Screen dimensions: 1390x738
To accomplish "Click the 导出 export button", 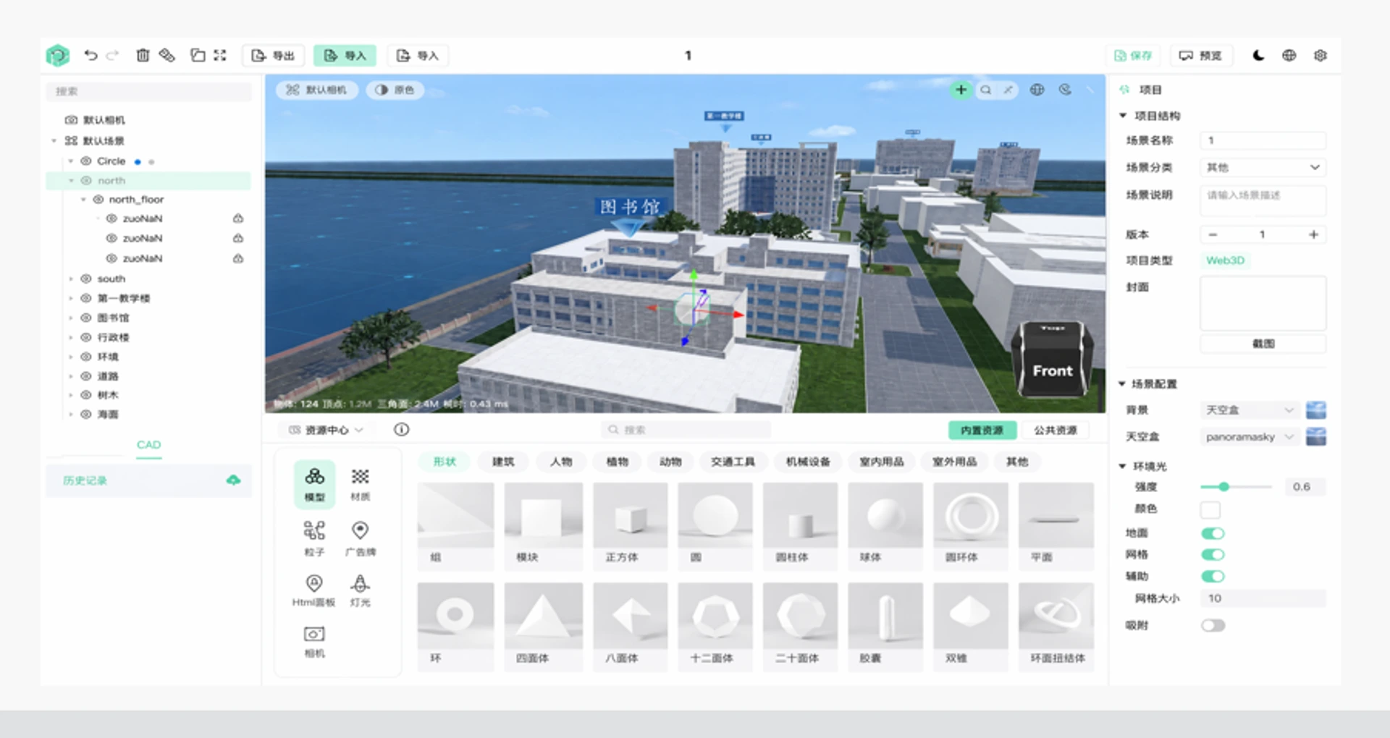I will point(273,56).
